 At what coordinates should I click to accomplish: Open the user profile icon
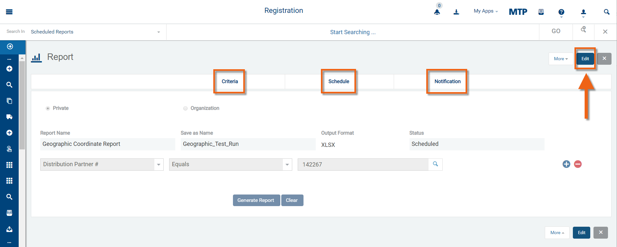pos(583,12)
